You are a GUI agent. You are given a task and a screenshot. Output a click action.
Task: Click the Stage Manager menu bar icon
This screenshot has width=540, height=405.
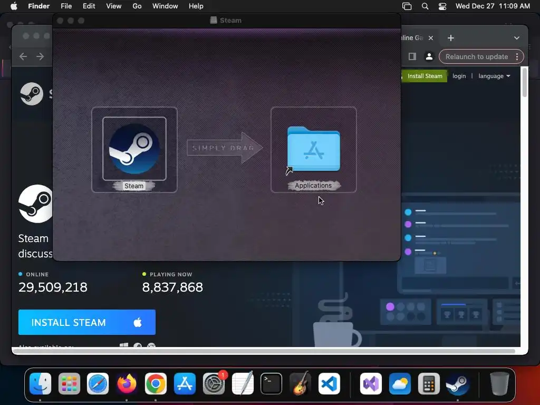[407, 6]
